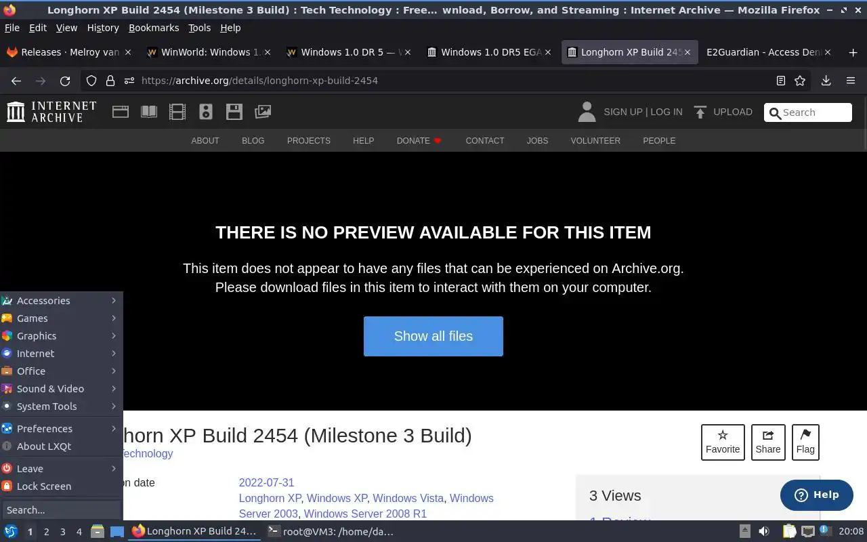The height and width of the screenshot is (542, 867).
Task: Bookmark this page with the star icon
Action: pyautogui.click(x=800, y=81)
